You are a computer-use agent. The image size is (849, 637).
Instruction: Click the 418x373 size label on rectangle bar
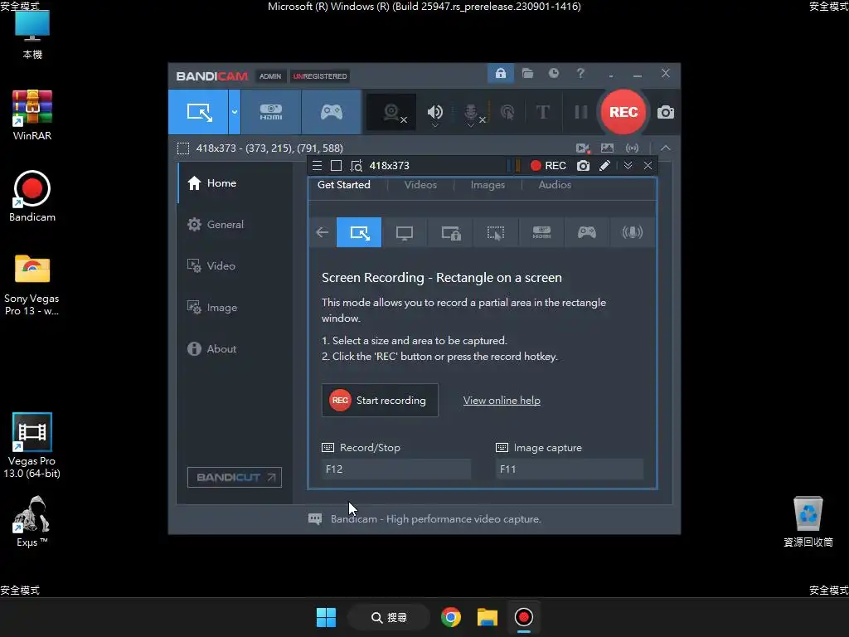[x=389, y=166]
